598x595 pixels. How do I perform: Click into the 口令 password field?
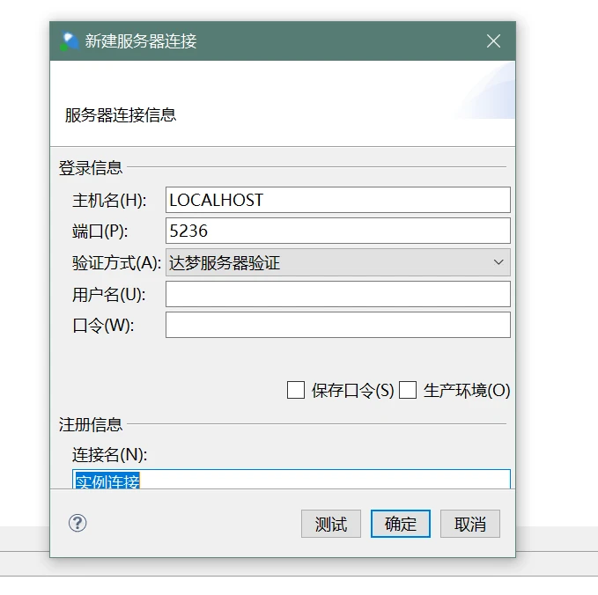[337, 325]
